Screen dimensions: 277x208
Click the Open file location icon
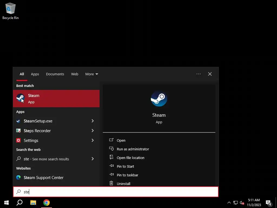(111, 157)
